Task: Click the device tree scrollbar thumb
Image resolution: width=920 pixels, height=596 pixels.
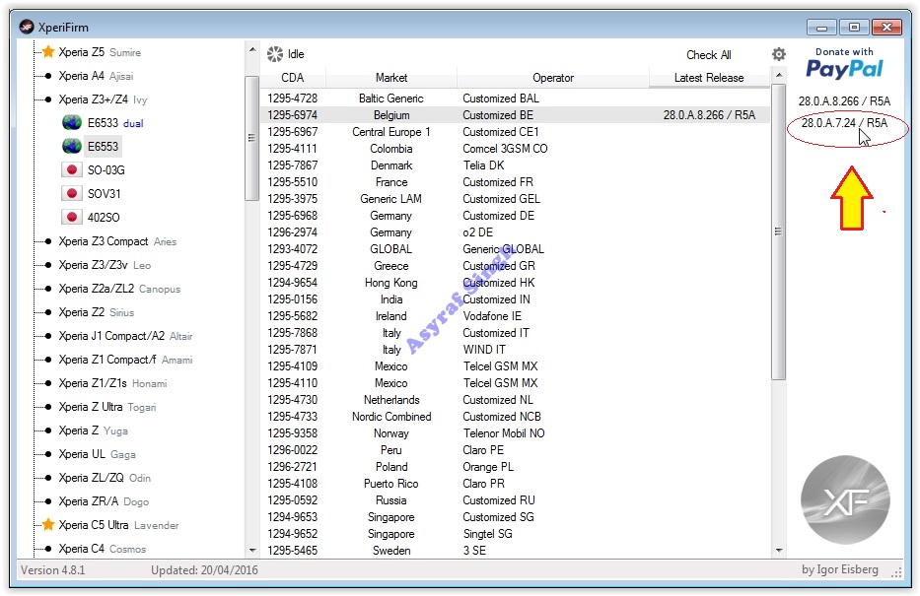Action: click(252, 138)
